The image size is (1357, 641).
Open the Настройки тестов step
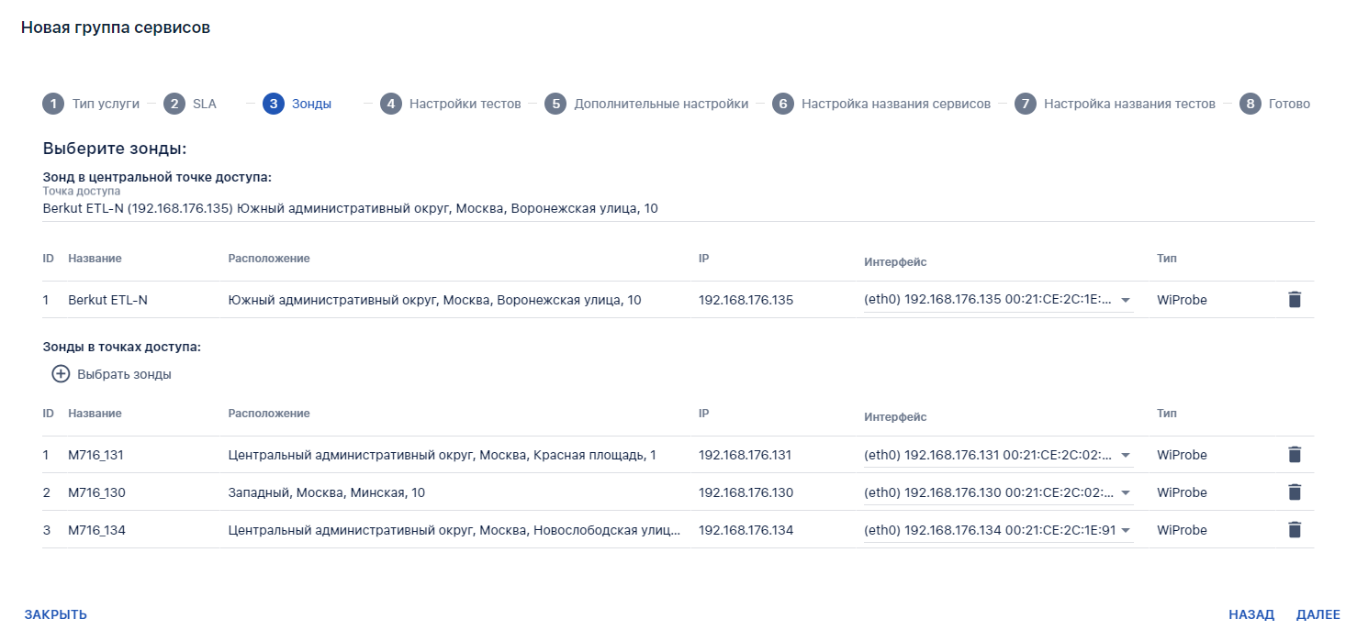click(x=451, y=104)
